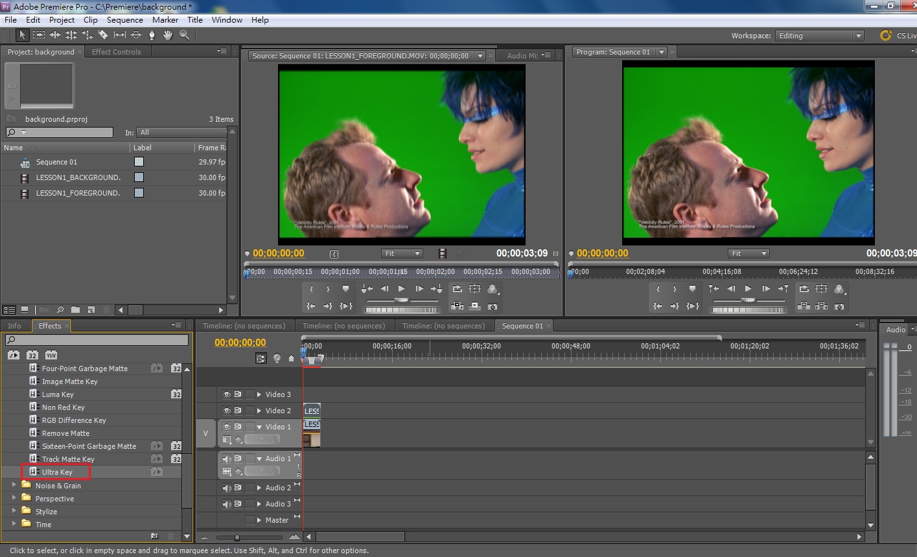Click the Effects search field
The image size is (917, 557).
click(97, 340)
